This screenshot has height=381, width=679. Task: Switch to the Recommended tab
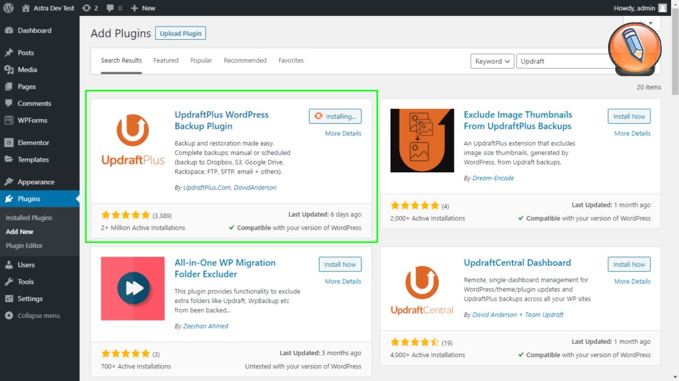(245, 60)
